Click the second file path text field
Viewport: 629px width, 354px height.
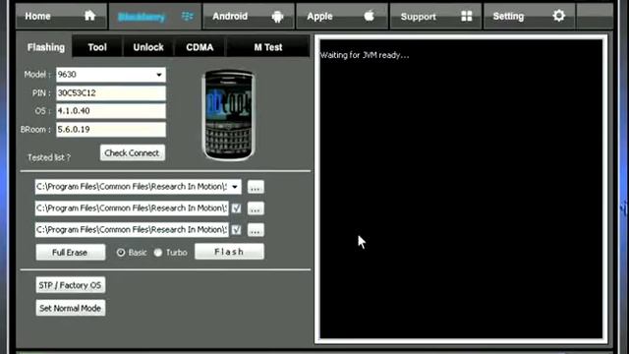(x=132, y=208)
